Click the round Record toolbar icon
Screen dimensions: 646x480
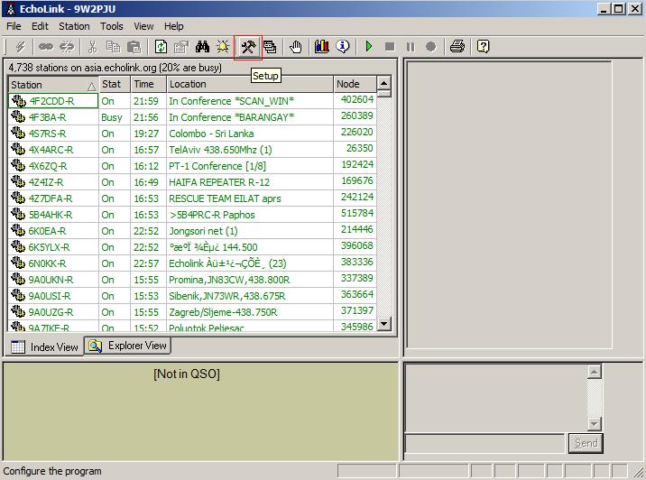tap(430, 47)
